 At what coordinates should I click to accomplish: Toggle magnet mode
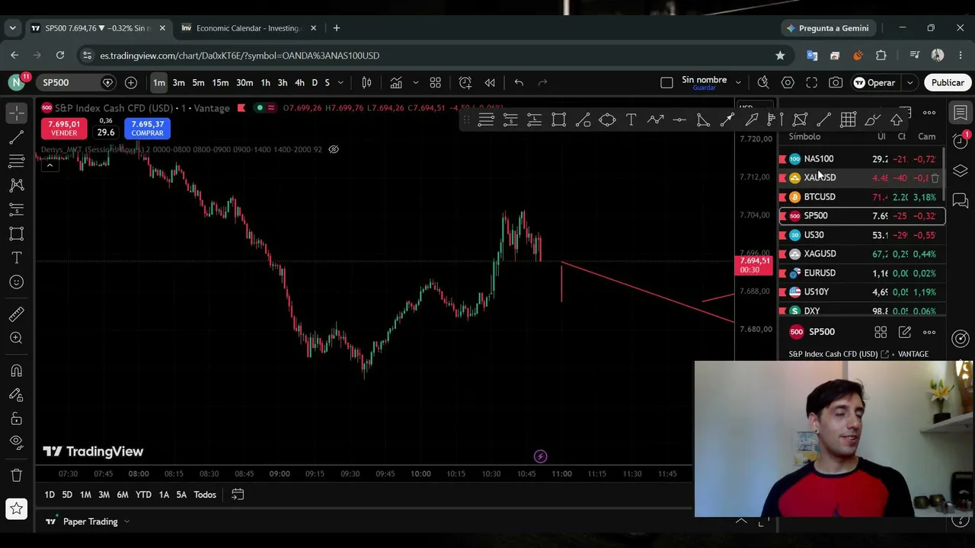click(17, 371)
